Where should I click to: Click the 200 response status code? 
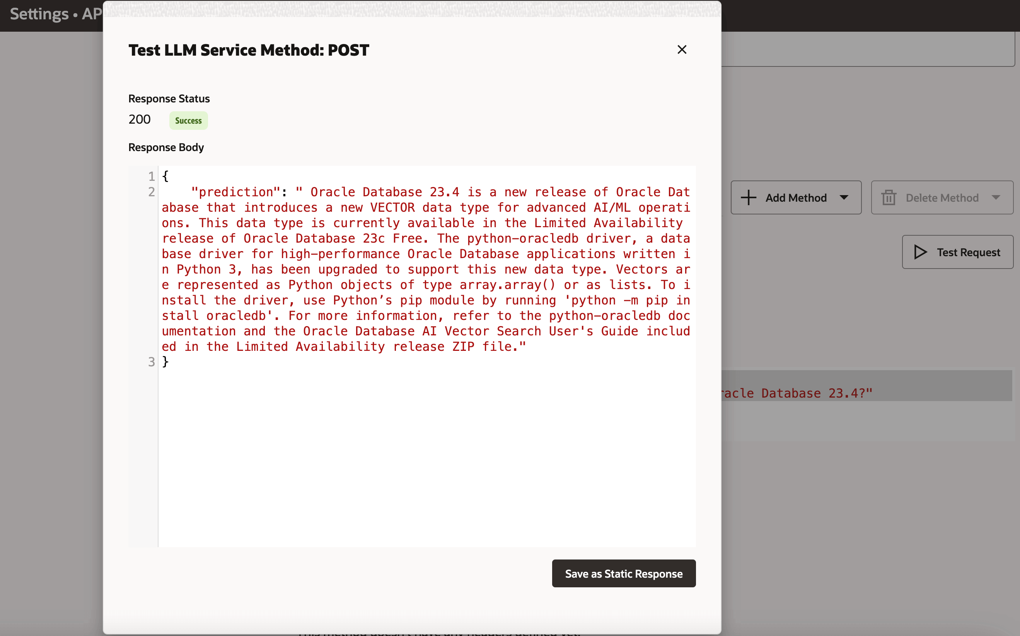pyautogui.click(x=139, y=119)
